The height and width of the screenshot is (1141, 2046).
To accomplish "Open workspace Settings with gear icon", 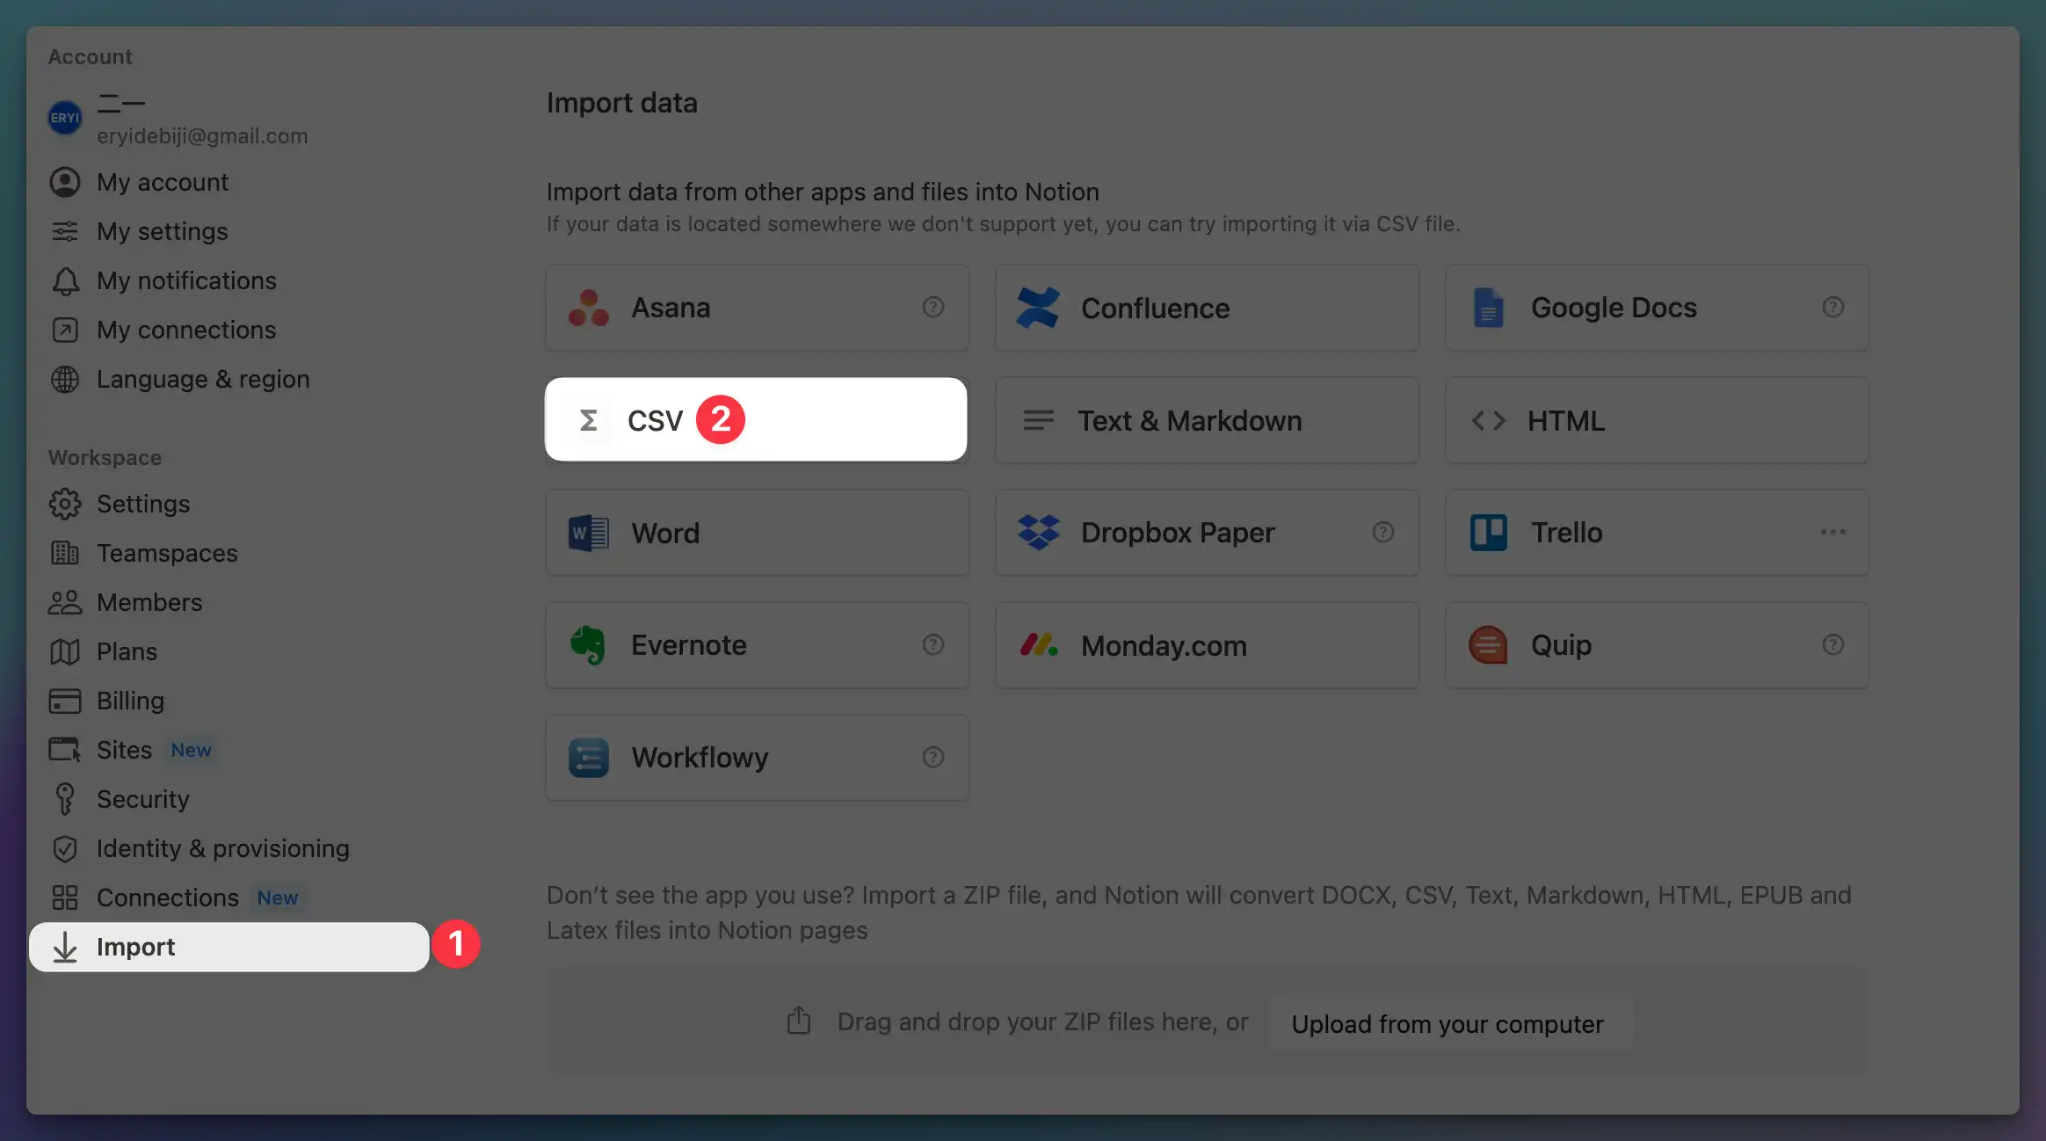I will coord(142,504).
